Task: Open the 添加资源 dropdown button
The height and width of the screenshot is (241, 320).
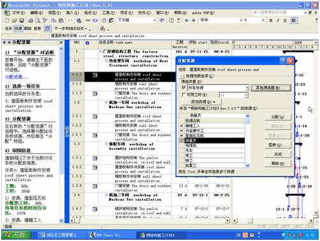Action: coord(202,102)
